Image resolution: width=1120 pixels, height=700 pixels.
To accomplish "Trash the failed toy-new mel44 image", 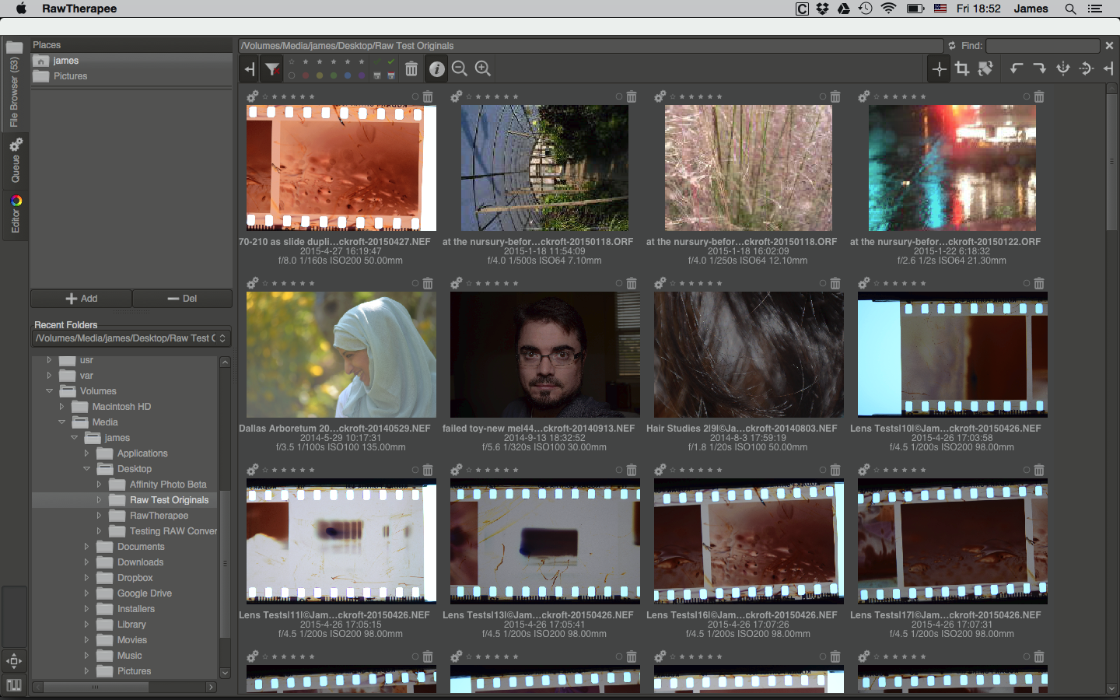I will [632, 284].
